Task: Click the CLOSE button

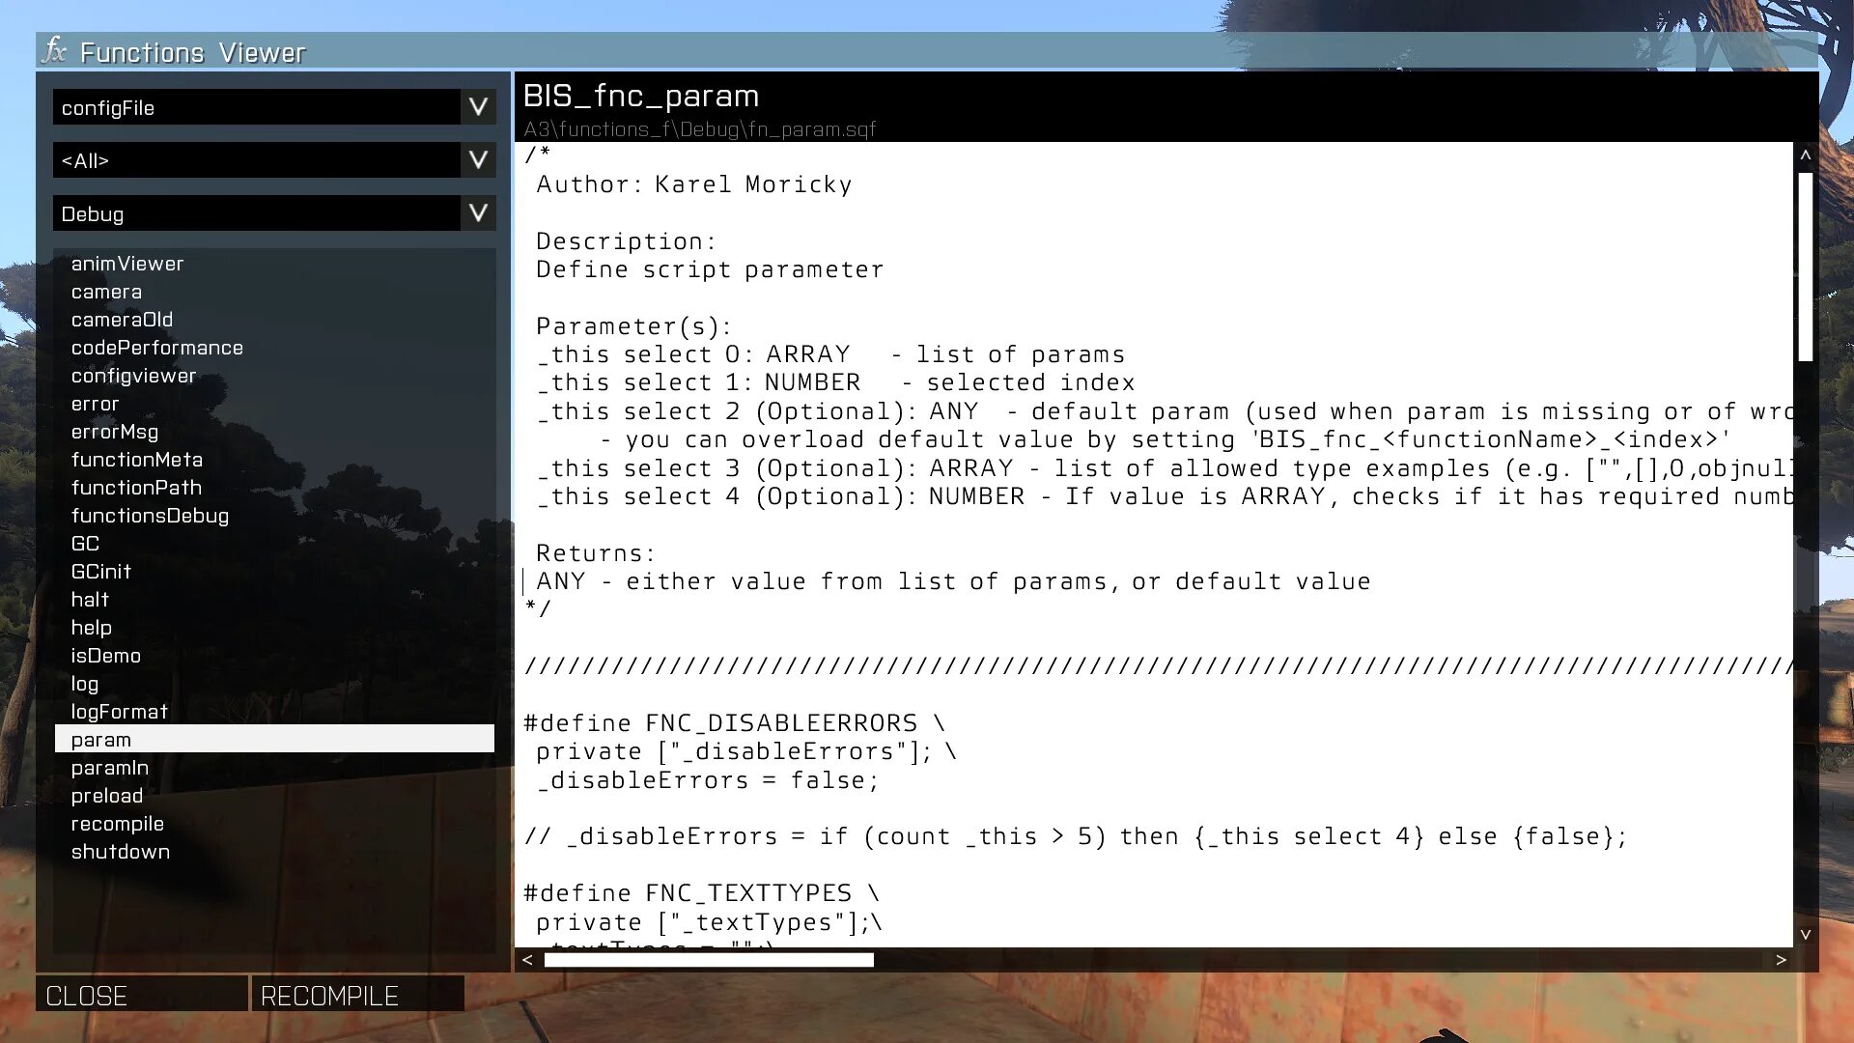Action: 87,996
